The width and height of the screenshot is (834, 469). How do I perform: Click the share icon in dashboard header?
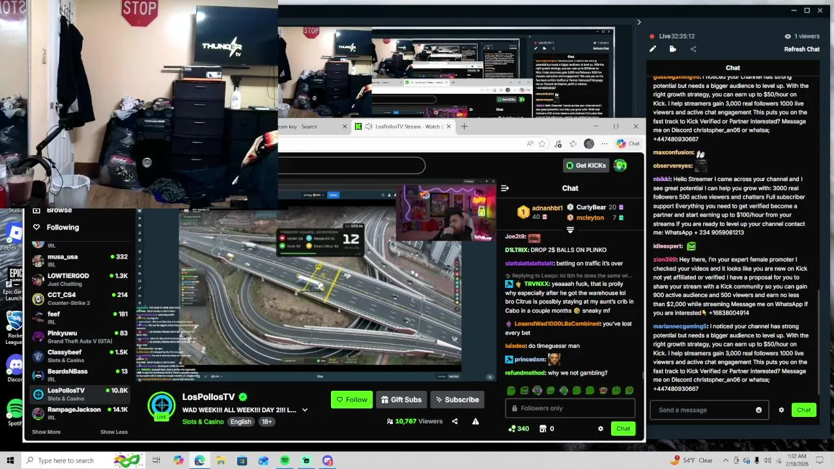coord(693,49)
